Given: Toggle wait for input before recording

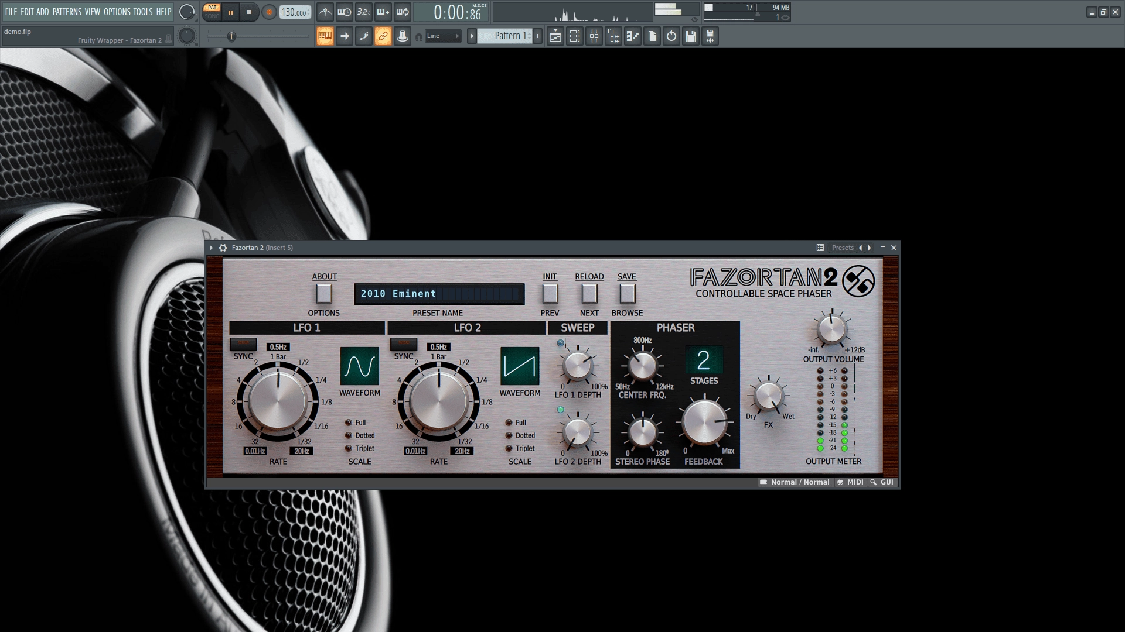Looking at the screenshot, I should [x=345, y=12].
